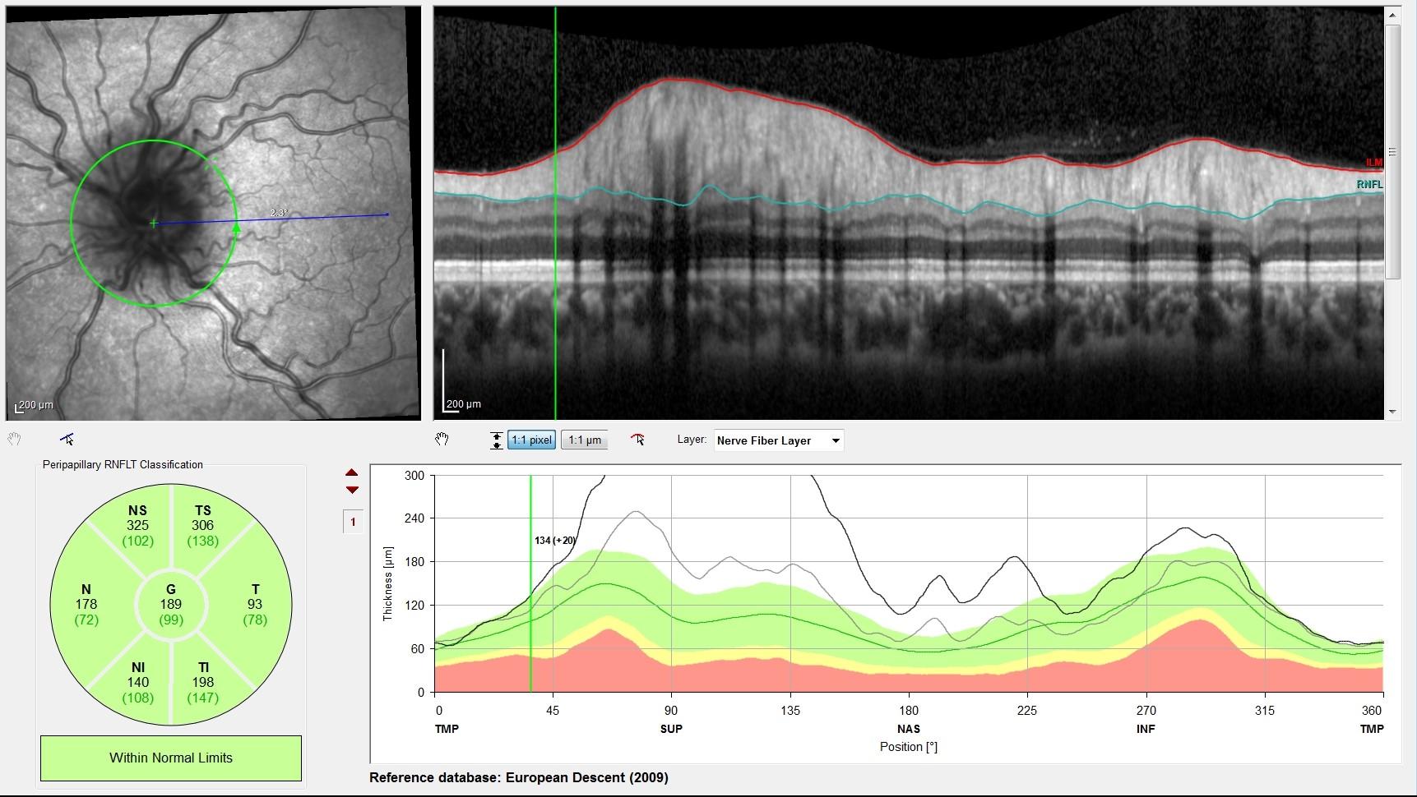
Task: Click the red down arrow beside thickness graph
Action: (352, 490)
